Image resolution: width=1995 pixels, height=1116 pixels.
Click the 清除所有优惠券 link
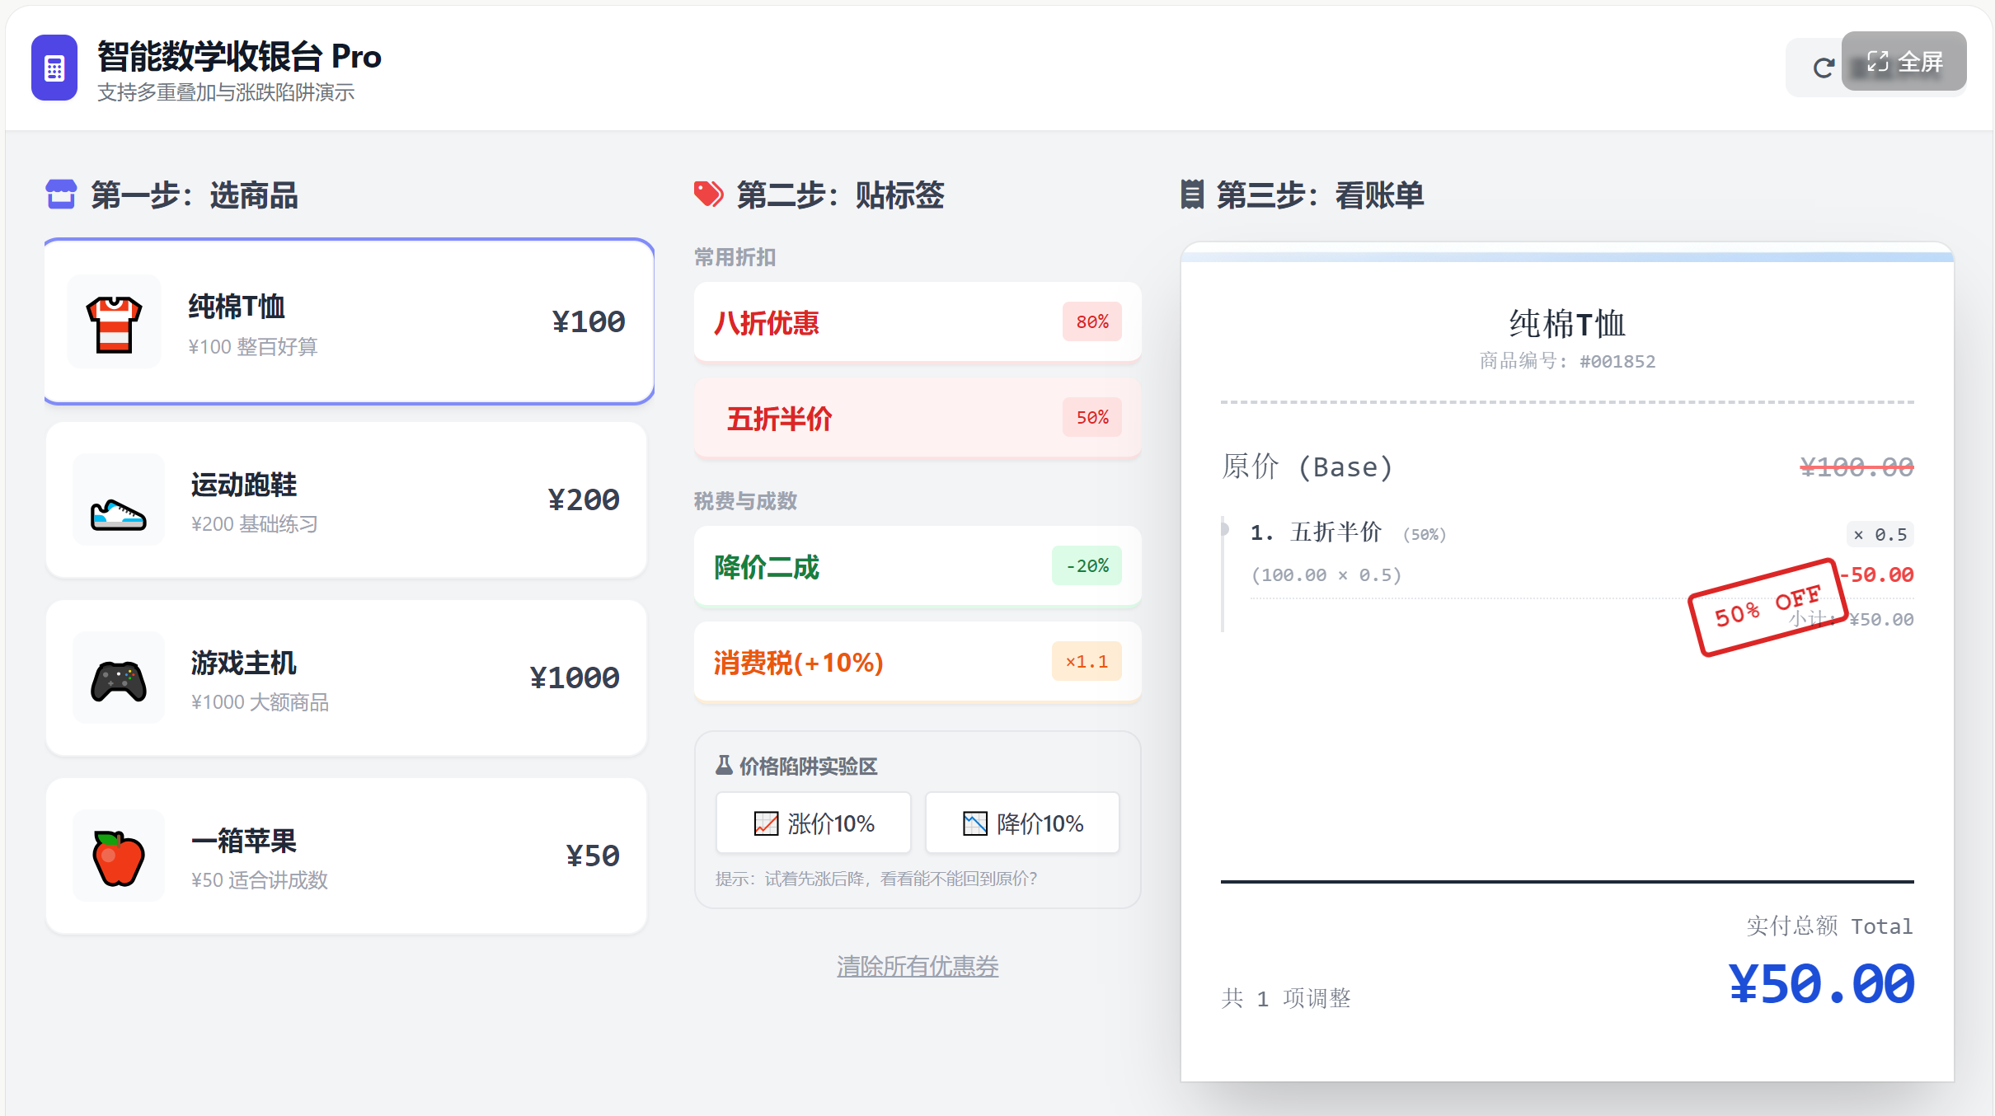[917, 966]
